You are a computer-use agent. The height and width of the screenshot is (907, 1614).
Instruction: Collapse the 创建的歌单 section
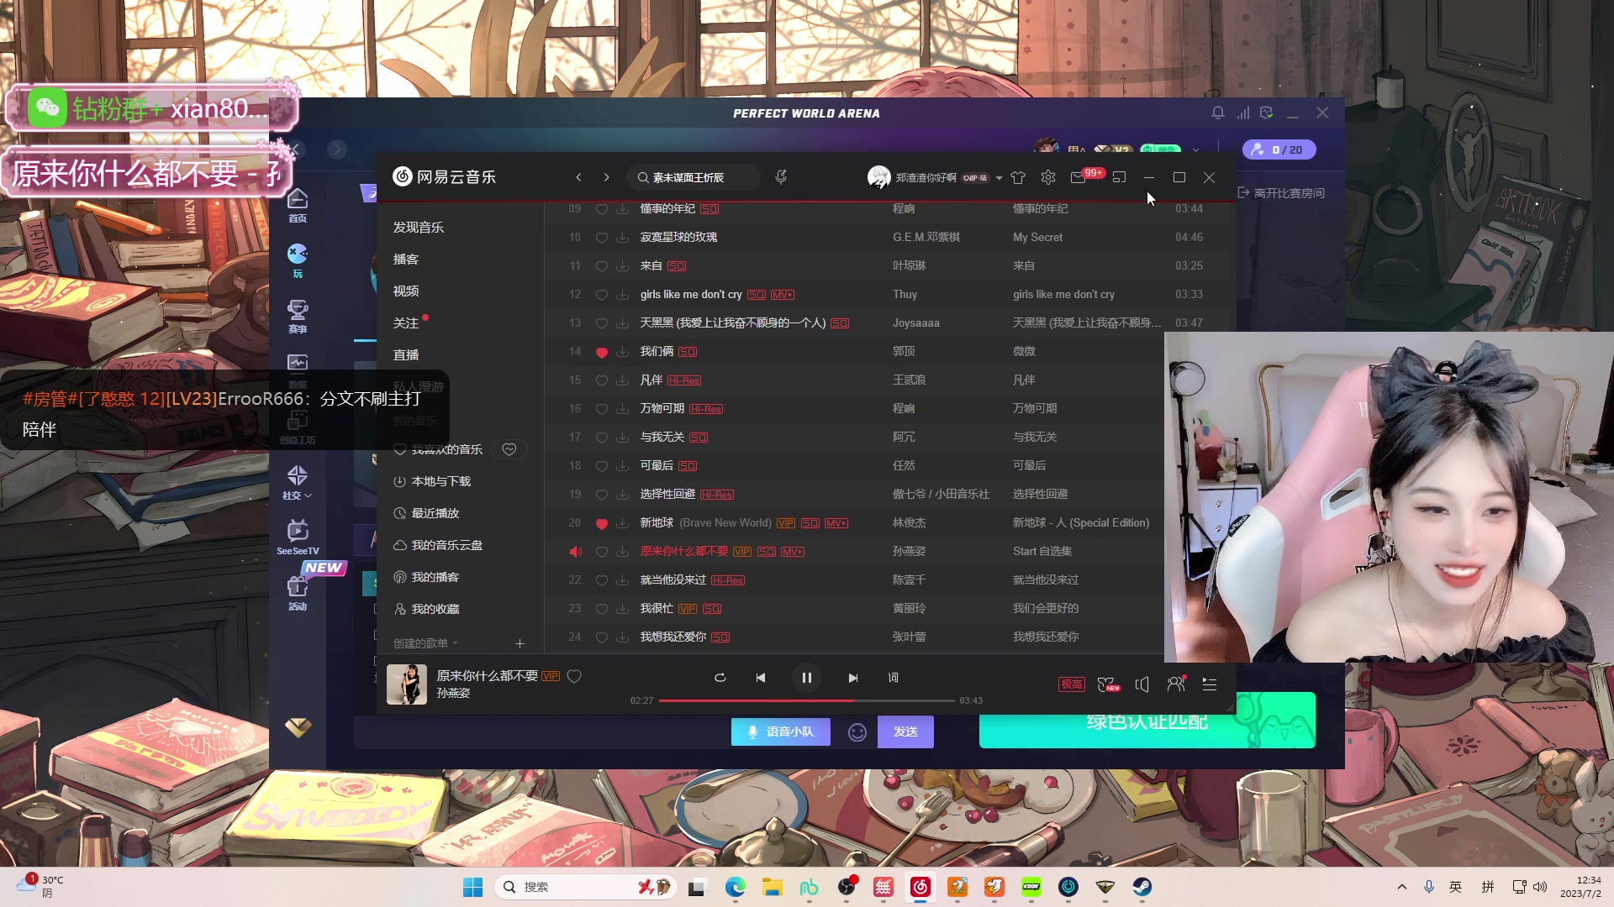[425, 643]
